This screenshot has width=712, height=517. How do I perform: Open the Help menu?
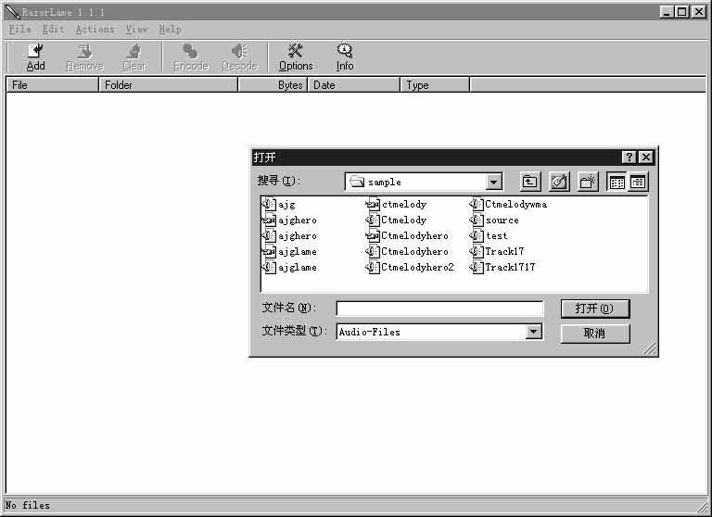tap(170, 29)
